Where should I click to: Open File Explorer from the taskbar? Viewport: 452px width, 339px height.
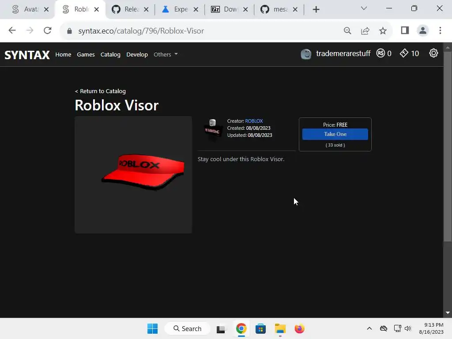point(280,328)
